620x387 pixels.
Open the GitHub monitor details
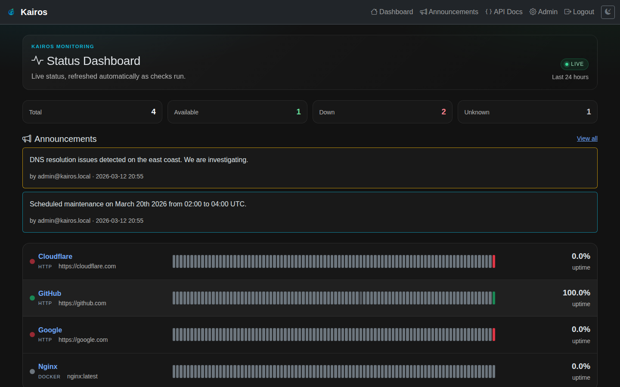(x=50, y=293)
